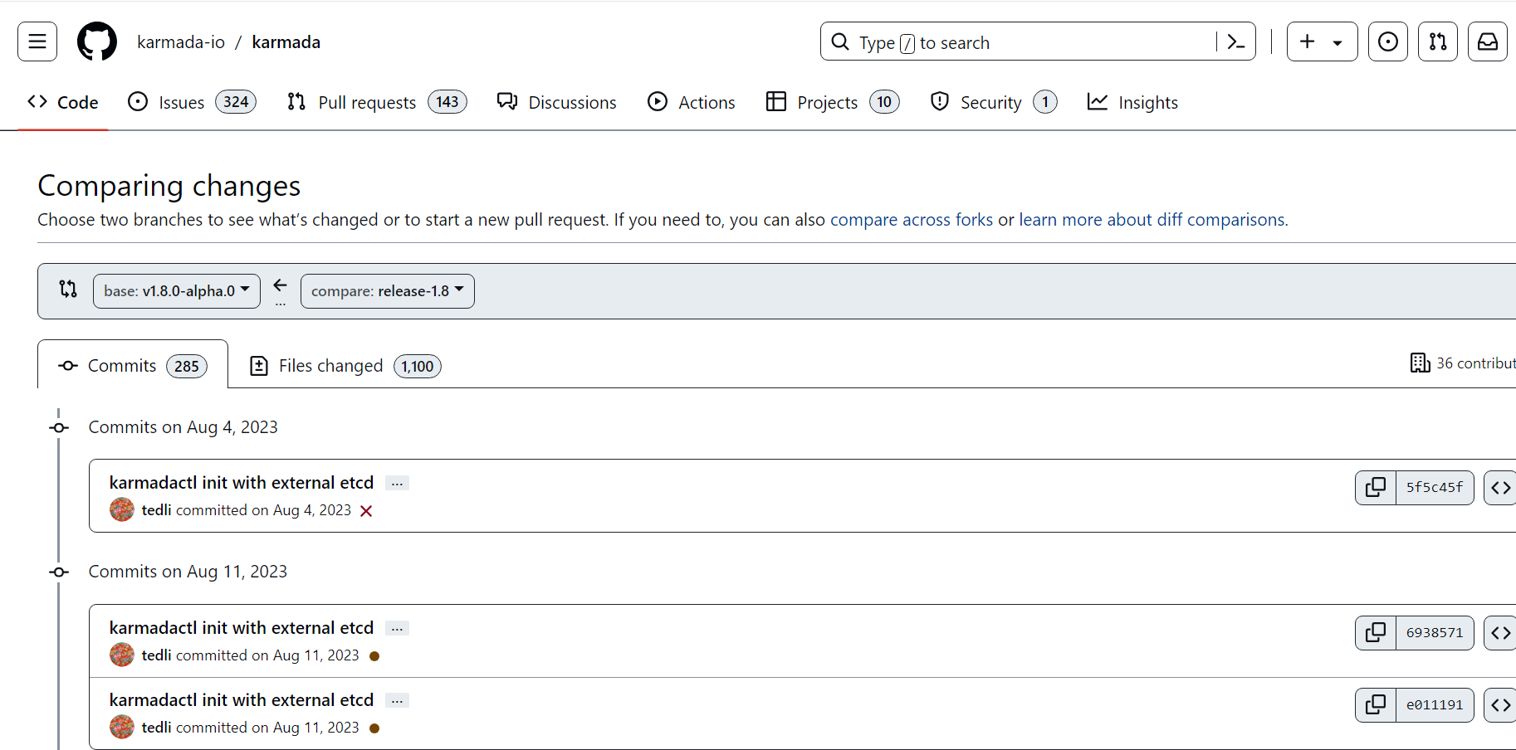Open the compare release-1.8 dropdown
The width and height of the screenshot is (1516, 750).
[387, 291]
